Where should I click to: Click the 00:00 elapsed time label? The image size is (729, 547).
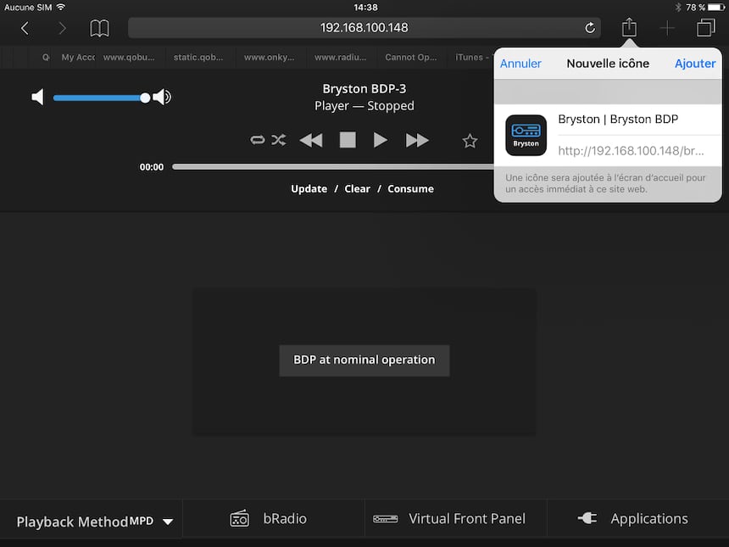pyautogui.click(x=152, y=167)
